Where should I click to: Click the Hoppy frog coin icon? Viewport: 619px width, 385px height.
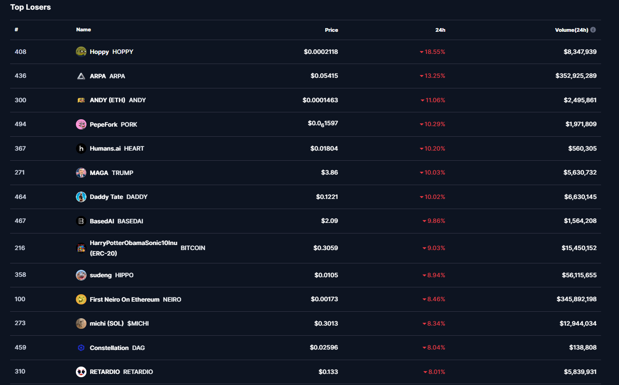click(81, 52)
